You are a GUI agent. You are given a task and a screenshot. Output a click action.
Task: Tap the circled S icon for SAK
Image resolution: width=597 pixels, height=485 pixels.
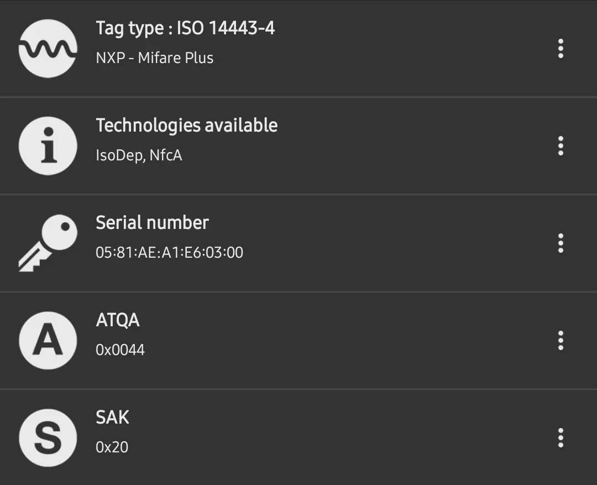point(48,438)
